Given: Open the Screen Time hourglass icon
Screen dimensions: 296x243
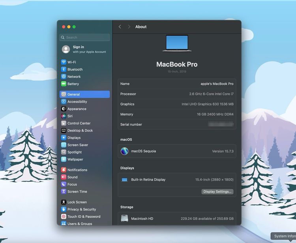Looking at the screenshot, I should click(64, 191).
